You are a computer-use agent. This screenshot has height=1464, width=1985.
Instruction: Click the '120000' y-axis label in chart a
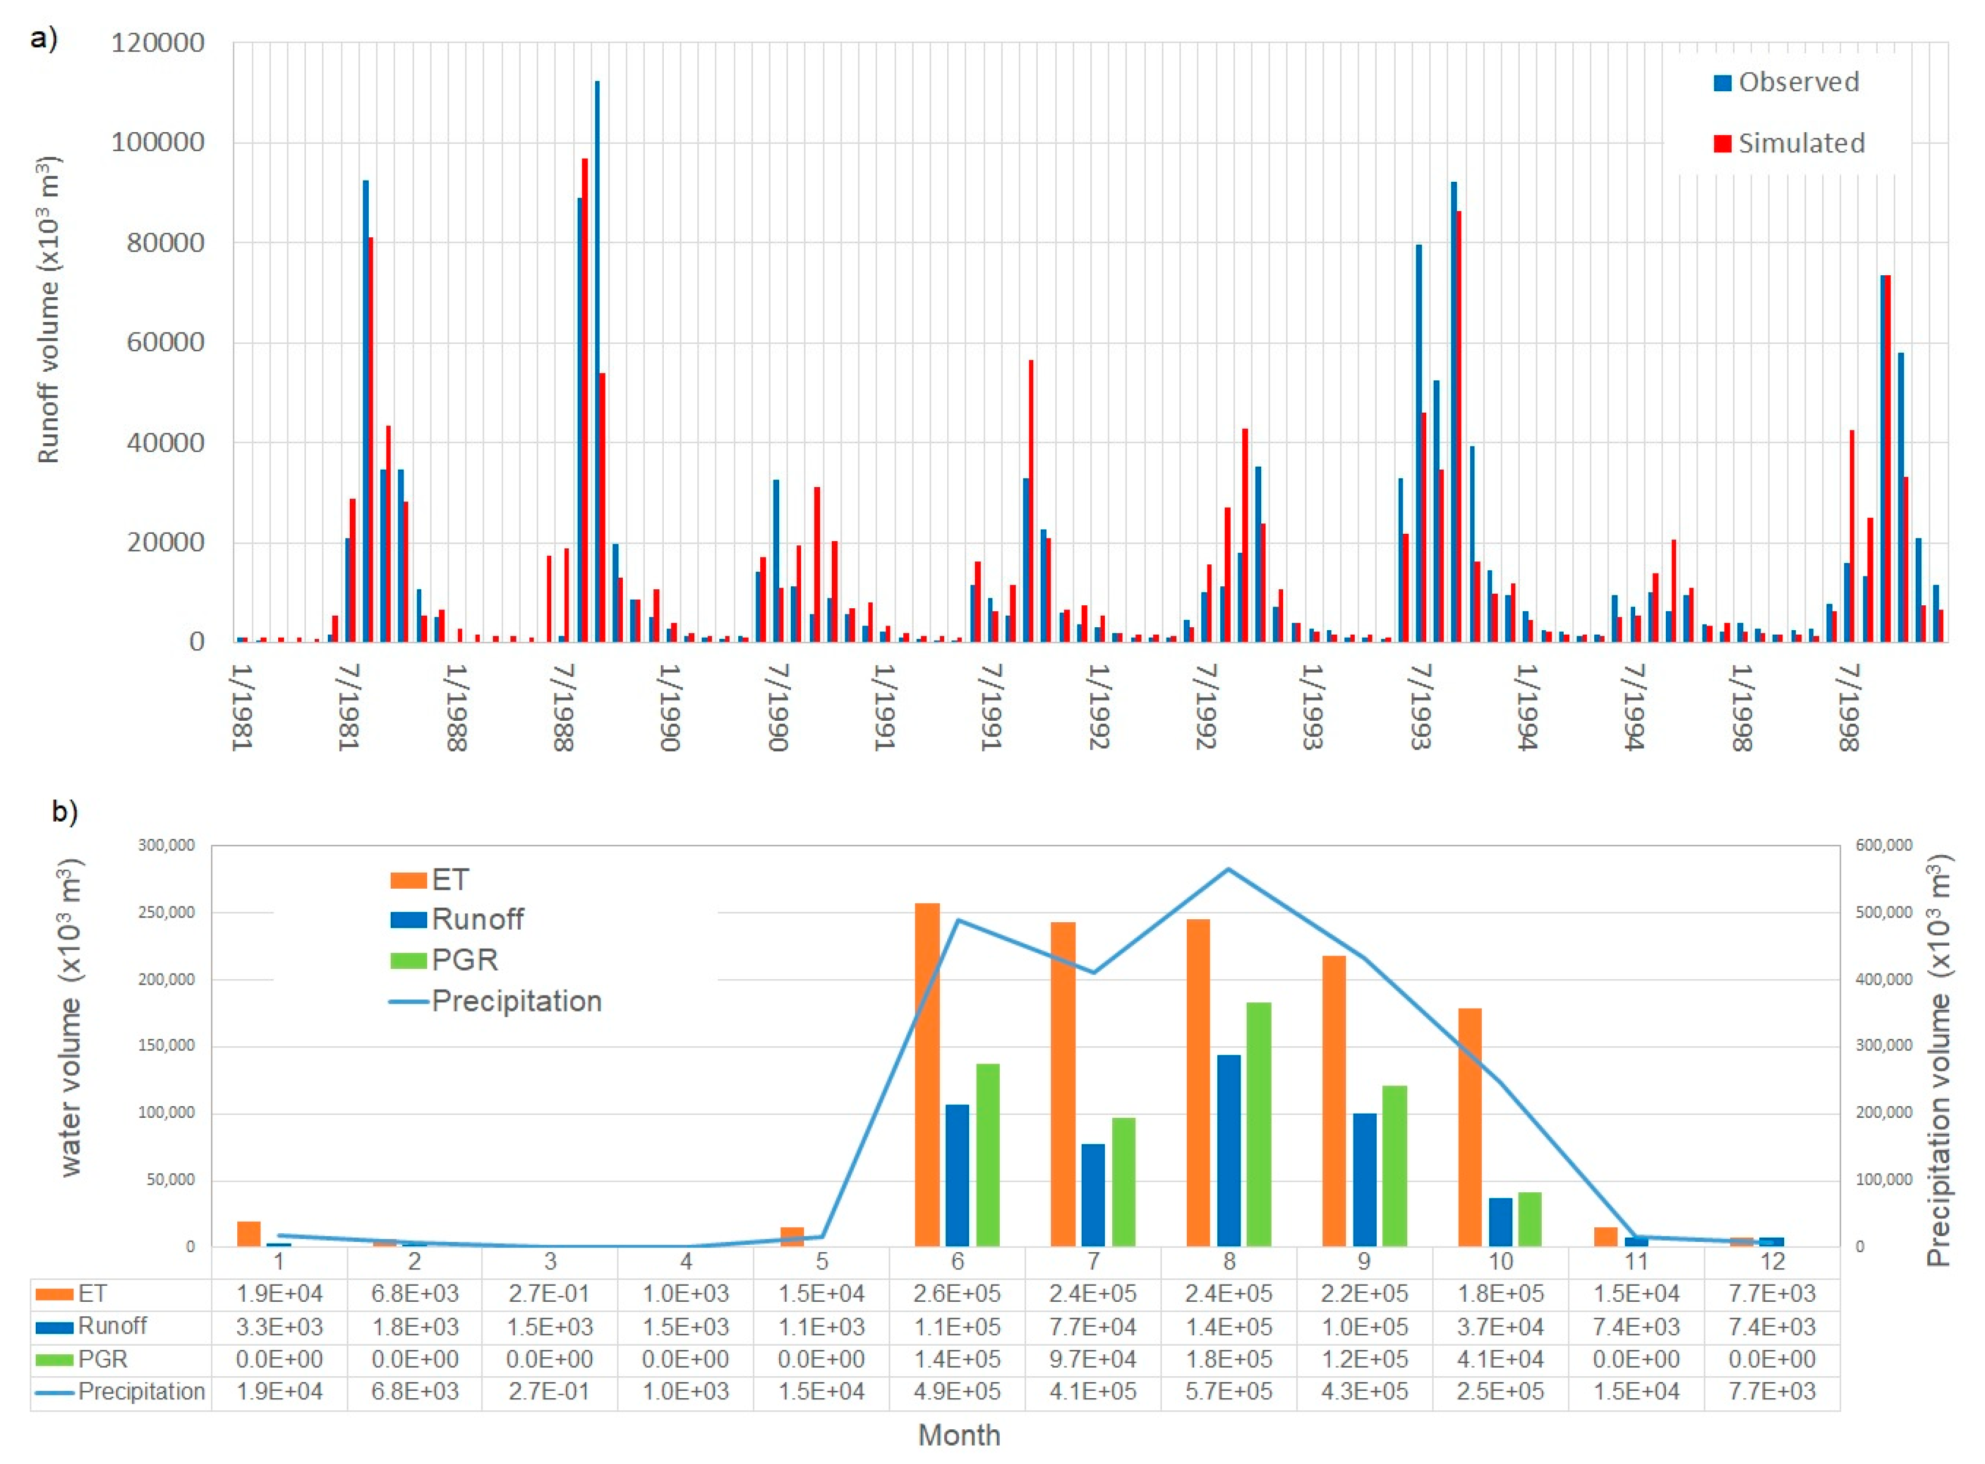click(x=158, y=43)
